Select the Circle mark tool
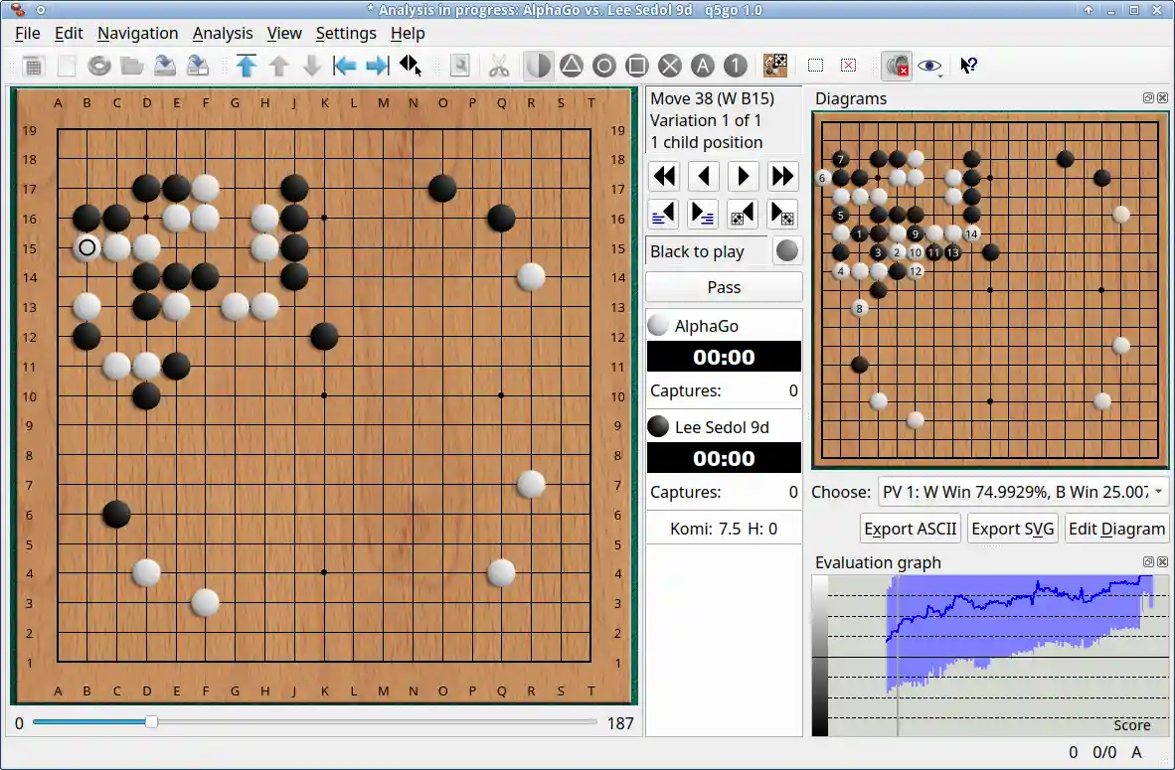Screen dimensions: 1175x770 click(604, 66)
